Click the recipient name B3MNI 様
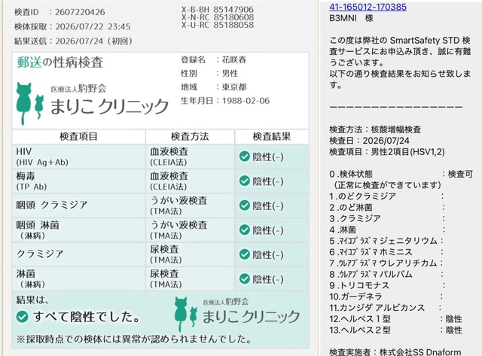 point(351,18)
